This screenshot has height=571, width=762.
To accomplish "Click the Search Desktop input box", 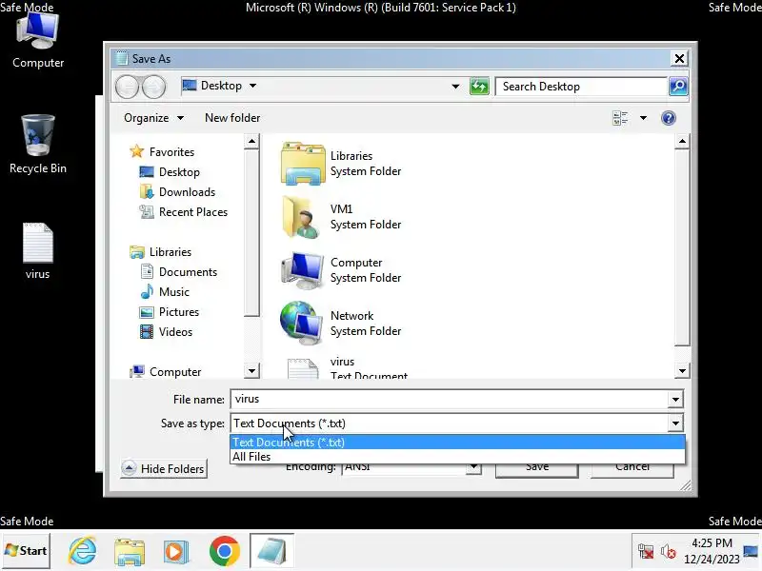I will click(x=581, y=87).
